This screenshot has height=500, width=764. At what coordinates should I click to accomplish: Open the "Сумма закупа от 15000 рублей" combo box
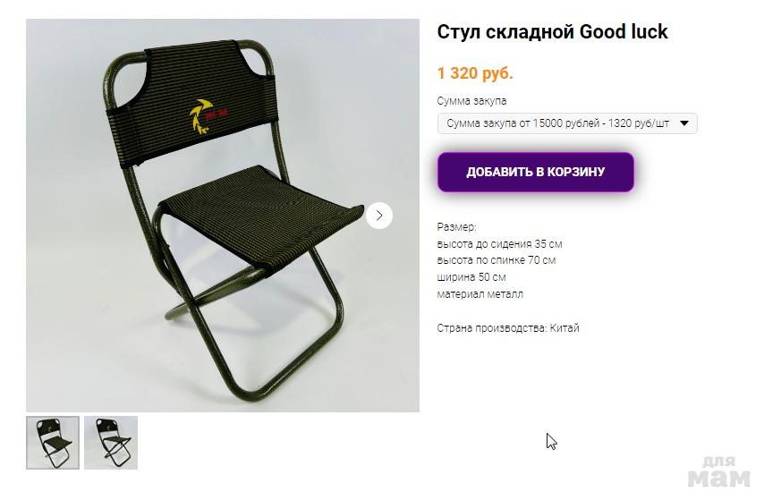567,123
